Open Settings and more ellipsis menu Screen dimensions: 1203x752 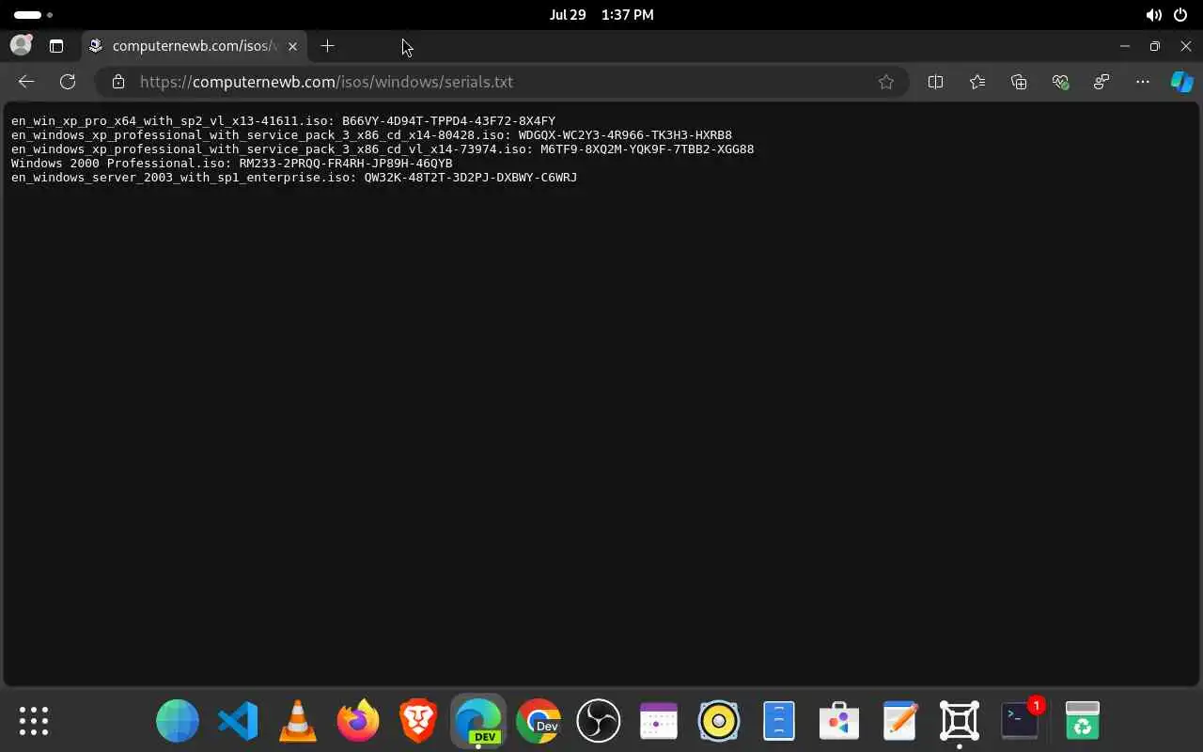1143,82
